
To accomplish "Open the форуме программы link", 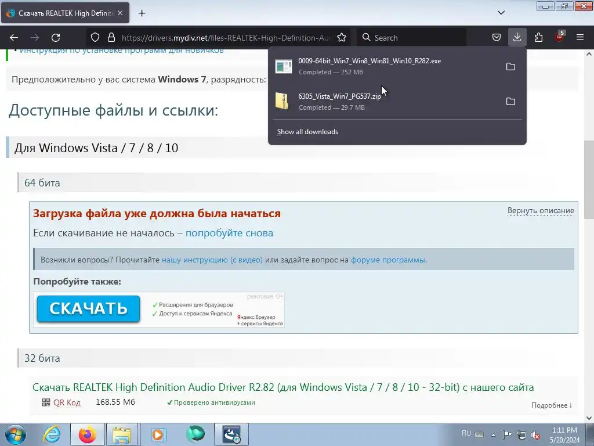I will [387, 260].
